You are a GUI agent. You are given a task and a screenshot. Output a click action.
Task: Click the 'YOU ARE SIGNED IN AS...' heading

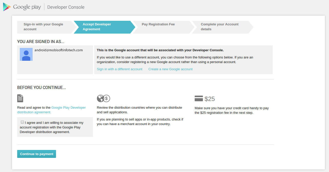point(41,42)
